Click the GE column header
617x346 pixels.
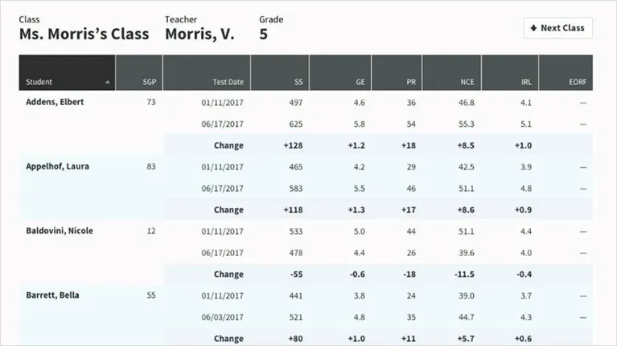340,73
